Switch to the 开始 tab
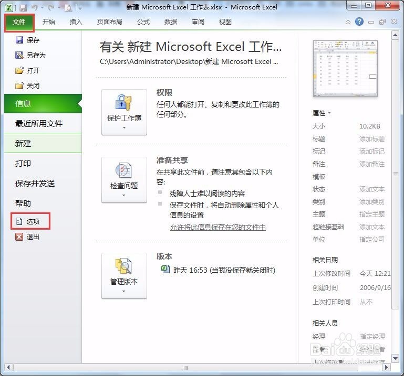Image resolution: width=404 pixels, height=376 pixels. [x=49, y=22]
